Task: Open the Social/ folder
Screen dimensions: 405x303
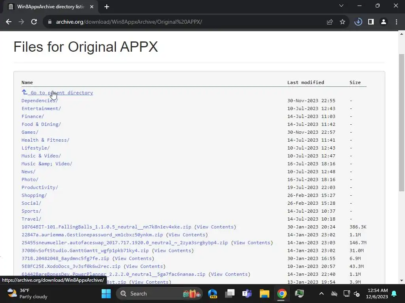Action: 31,203
